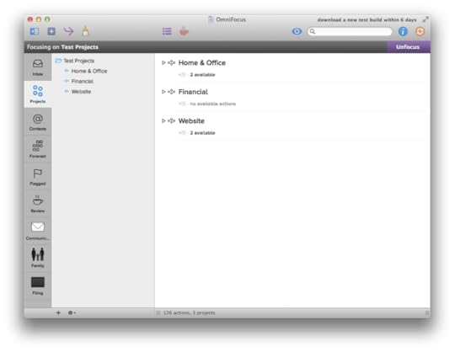
Task: Click inside the search field
Action: (x=350, y=31)
